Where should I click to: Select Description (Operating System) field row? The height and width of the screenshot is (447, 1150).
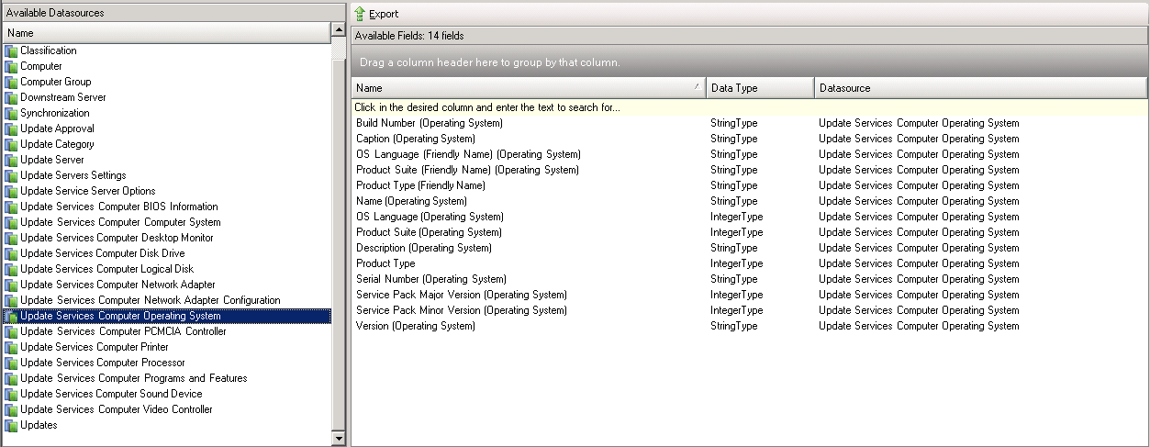tap(749, 248)
